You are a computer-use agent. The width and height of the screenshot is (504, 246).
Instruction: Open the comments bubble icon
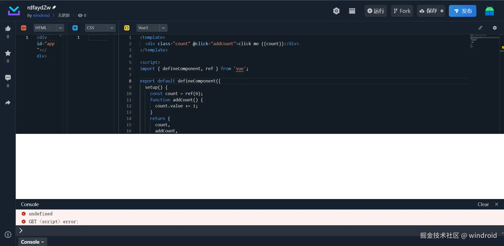click(8, 78)
